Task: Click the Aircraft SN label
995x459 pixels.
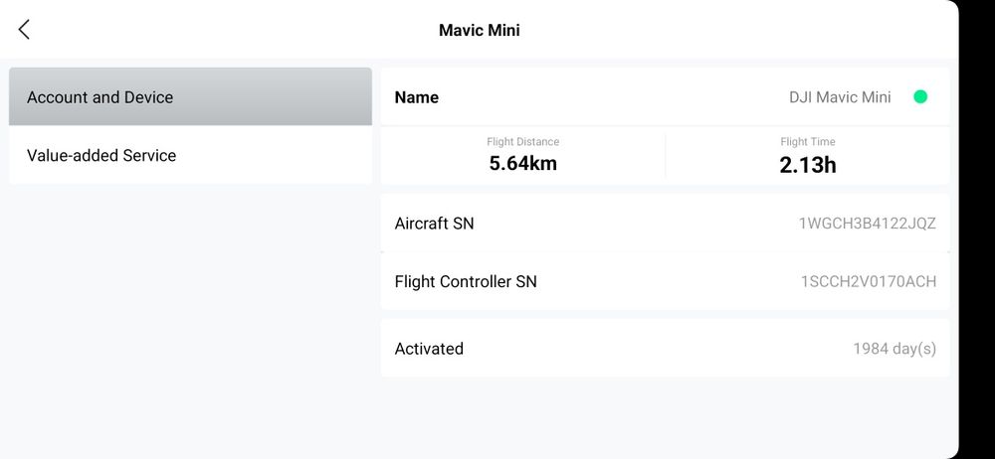Action: (x=434, y=224)
